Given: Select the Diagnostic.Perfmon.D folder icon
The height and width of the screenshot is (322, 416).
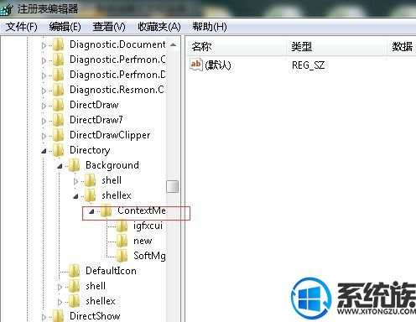Looking at the screenshot, I should pos(59,75).
